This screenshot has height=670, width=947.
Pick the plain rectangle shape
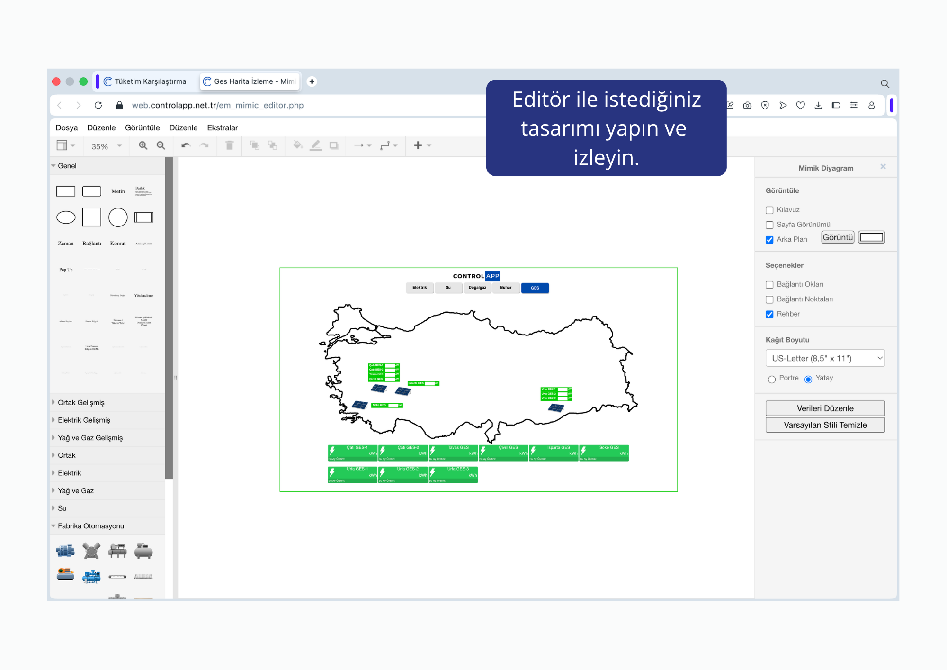66,191
